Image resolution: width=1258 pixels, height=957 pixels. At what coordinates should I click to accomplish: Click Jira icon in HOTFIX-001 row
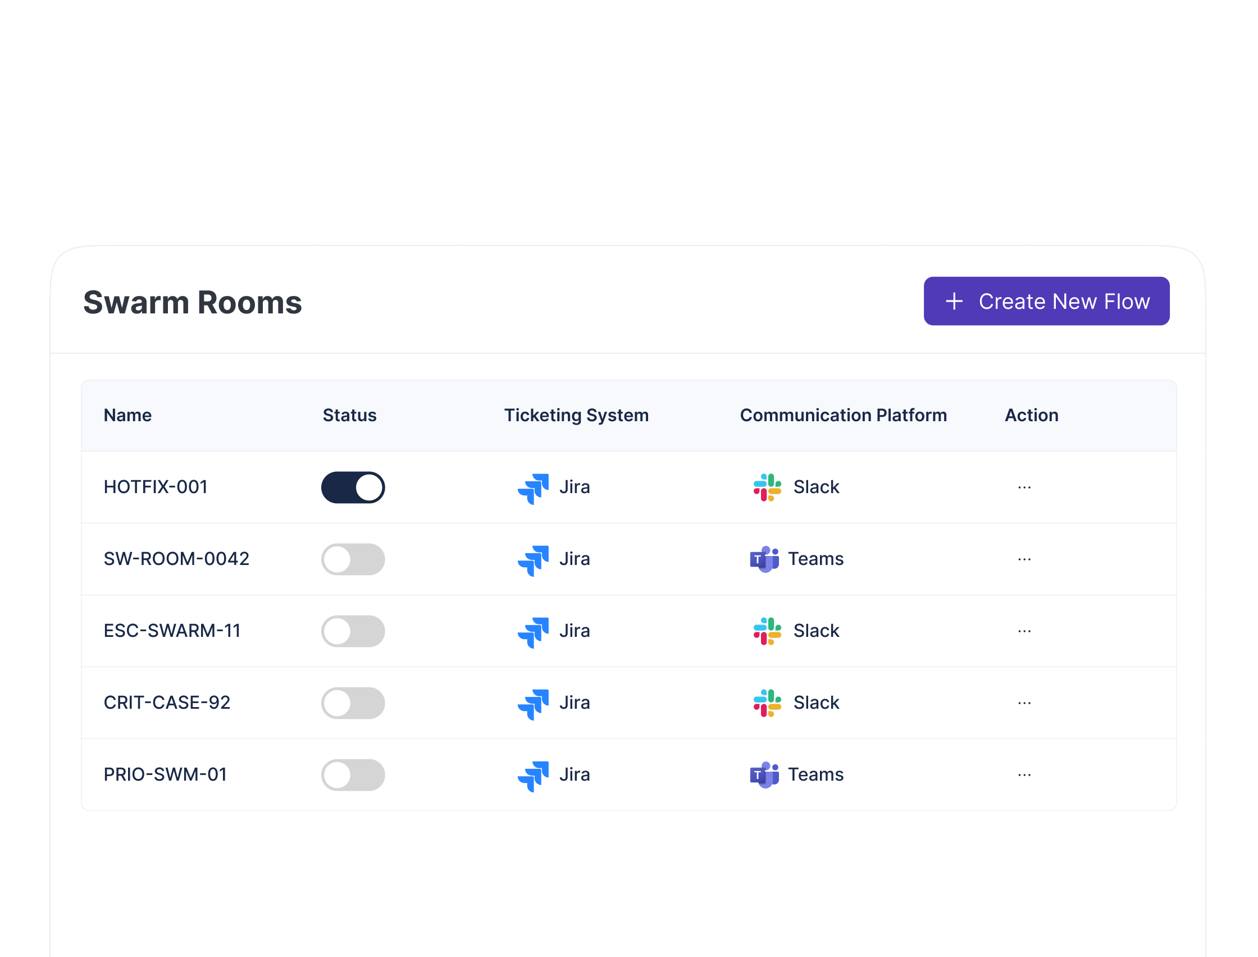pos(533,488)
